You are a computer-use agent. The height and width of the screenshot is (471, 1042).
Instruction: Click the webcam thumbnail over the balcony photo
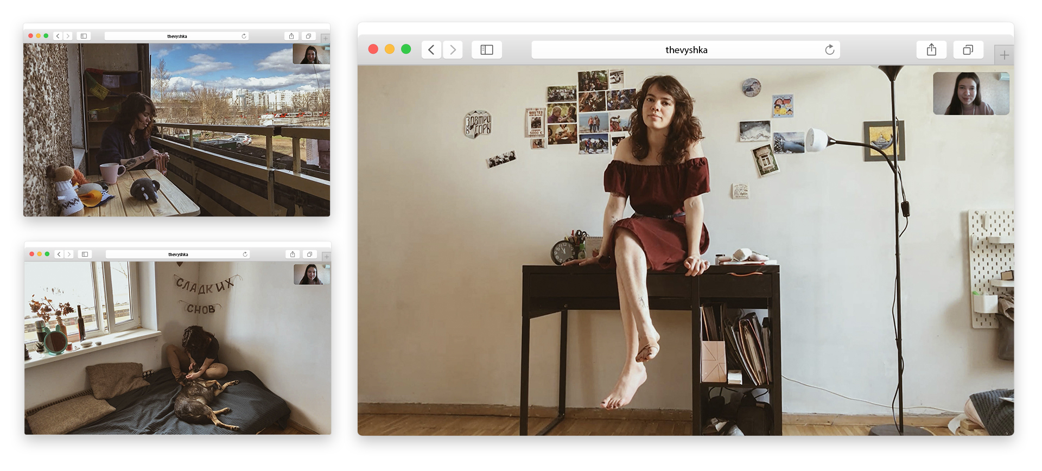click(311, 54)
